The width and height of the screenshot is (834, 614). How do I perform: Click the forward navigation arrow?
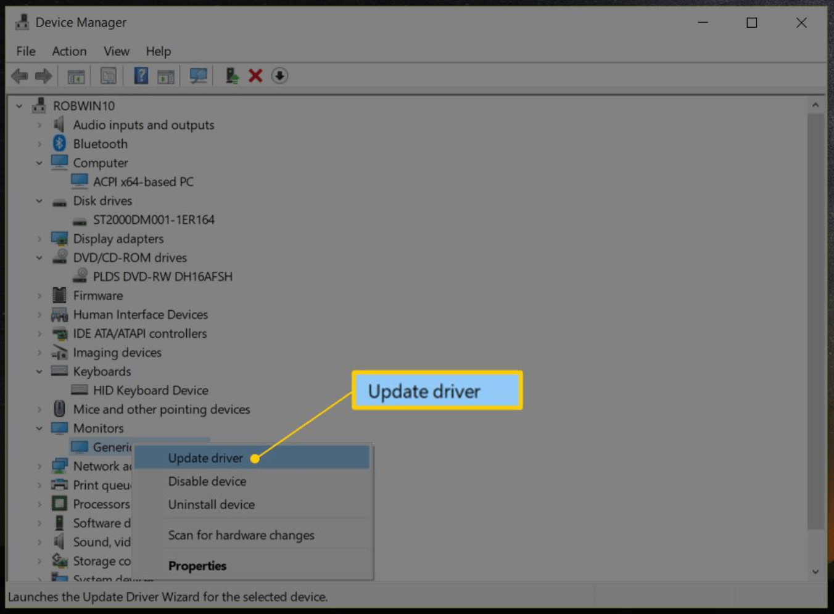click(43, 75)
